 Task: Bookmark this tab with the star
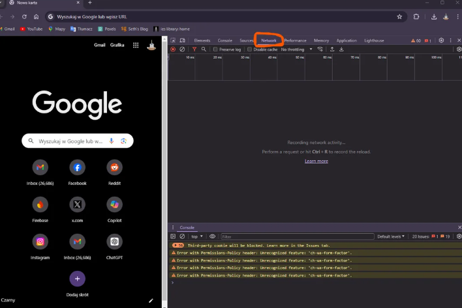[399, 17]
